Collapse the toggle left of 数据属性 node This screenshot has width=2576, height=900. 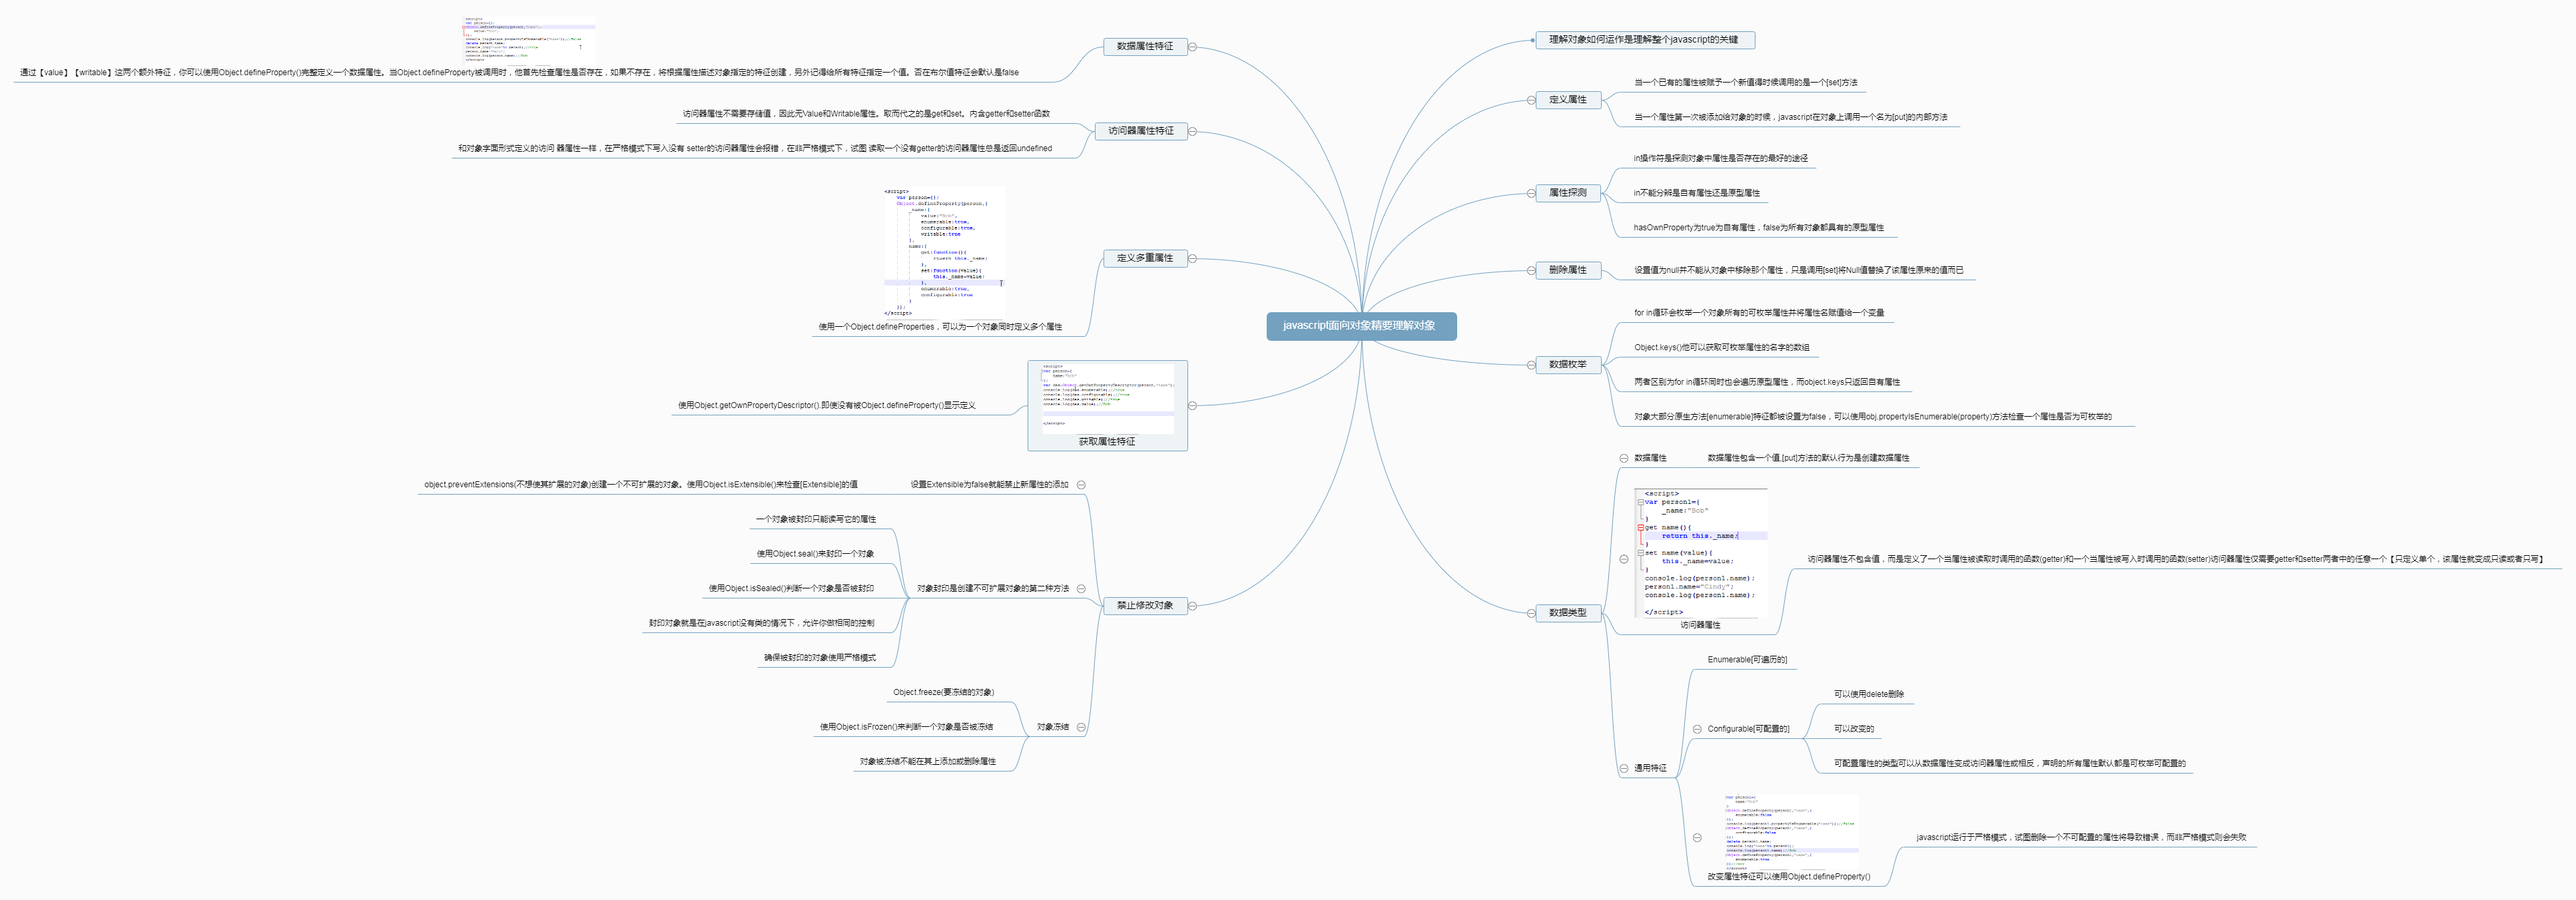1624,458
